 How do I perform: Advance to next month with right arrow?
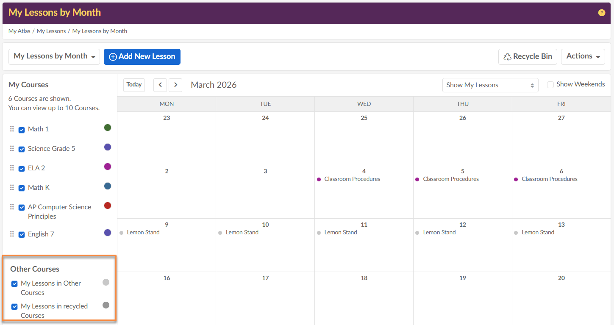175,85
